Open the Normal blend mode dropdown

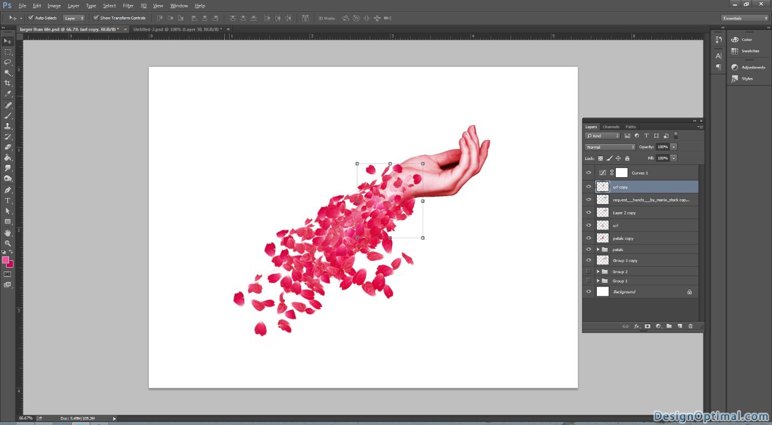tap(610, 147)
